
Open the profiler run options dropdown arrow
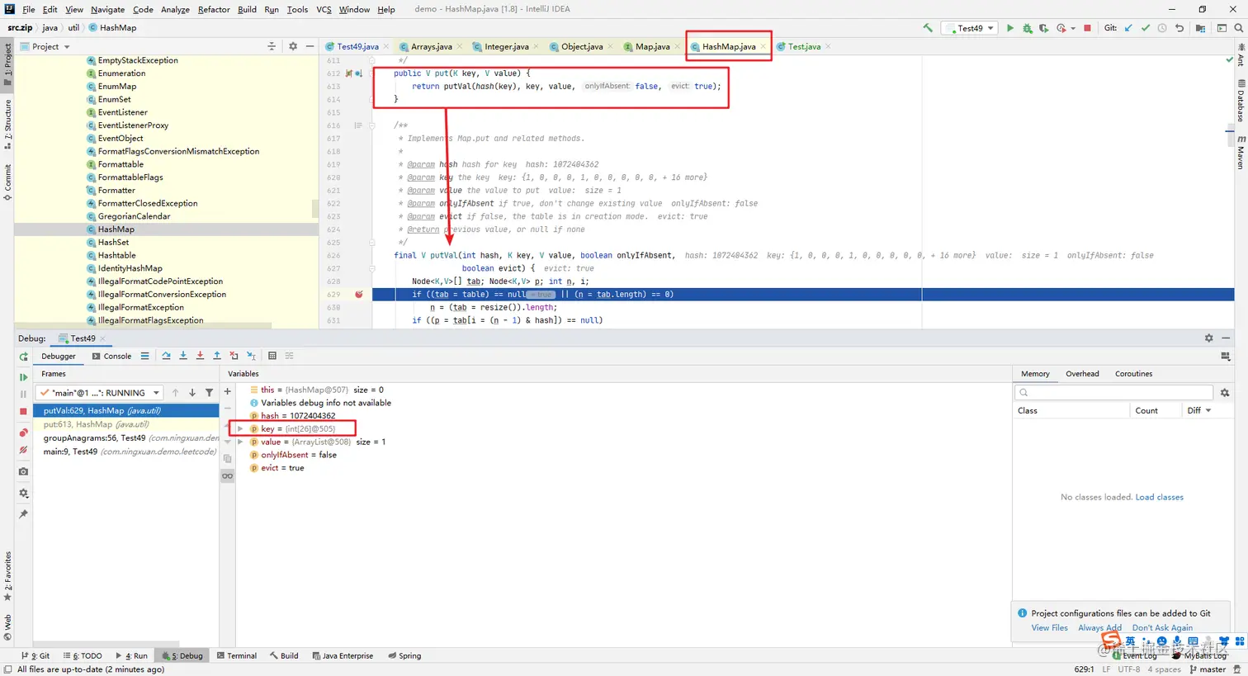(x=1073, y=28)
